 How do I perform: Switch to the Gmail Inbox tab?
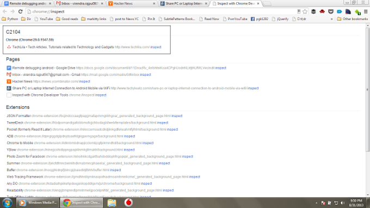(x=80, y=4)
